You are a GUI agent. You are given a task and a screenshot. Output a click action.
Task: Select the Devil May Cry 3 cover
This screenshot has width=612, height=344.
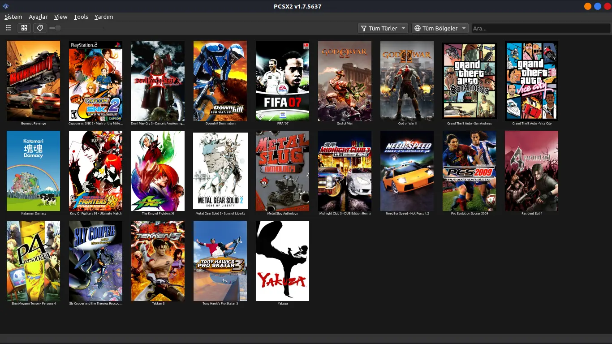point(158,81)
